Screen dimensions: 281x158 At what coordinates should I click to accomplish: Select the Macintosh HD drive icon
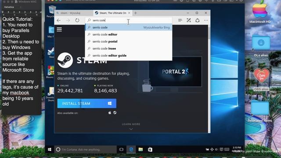(260, 12)
